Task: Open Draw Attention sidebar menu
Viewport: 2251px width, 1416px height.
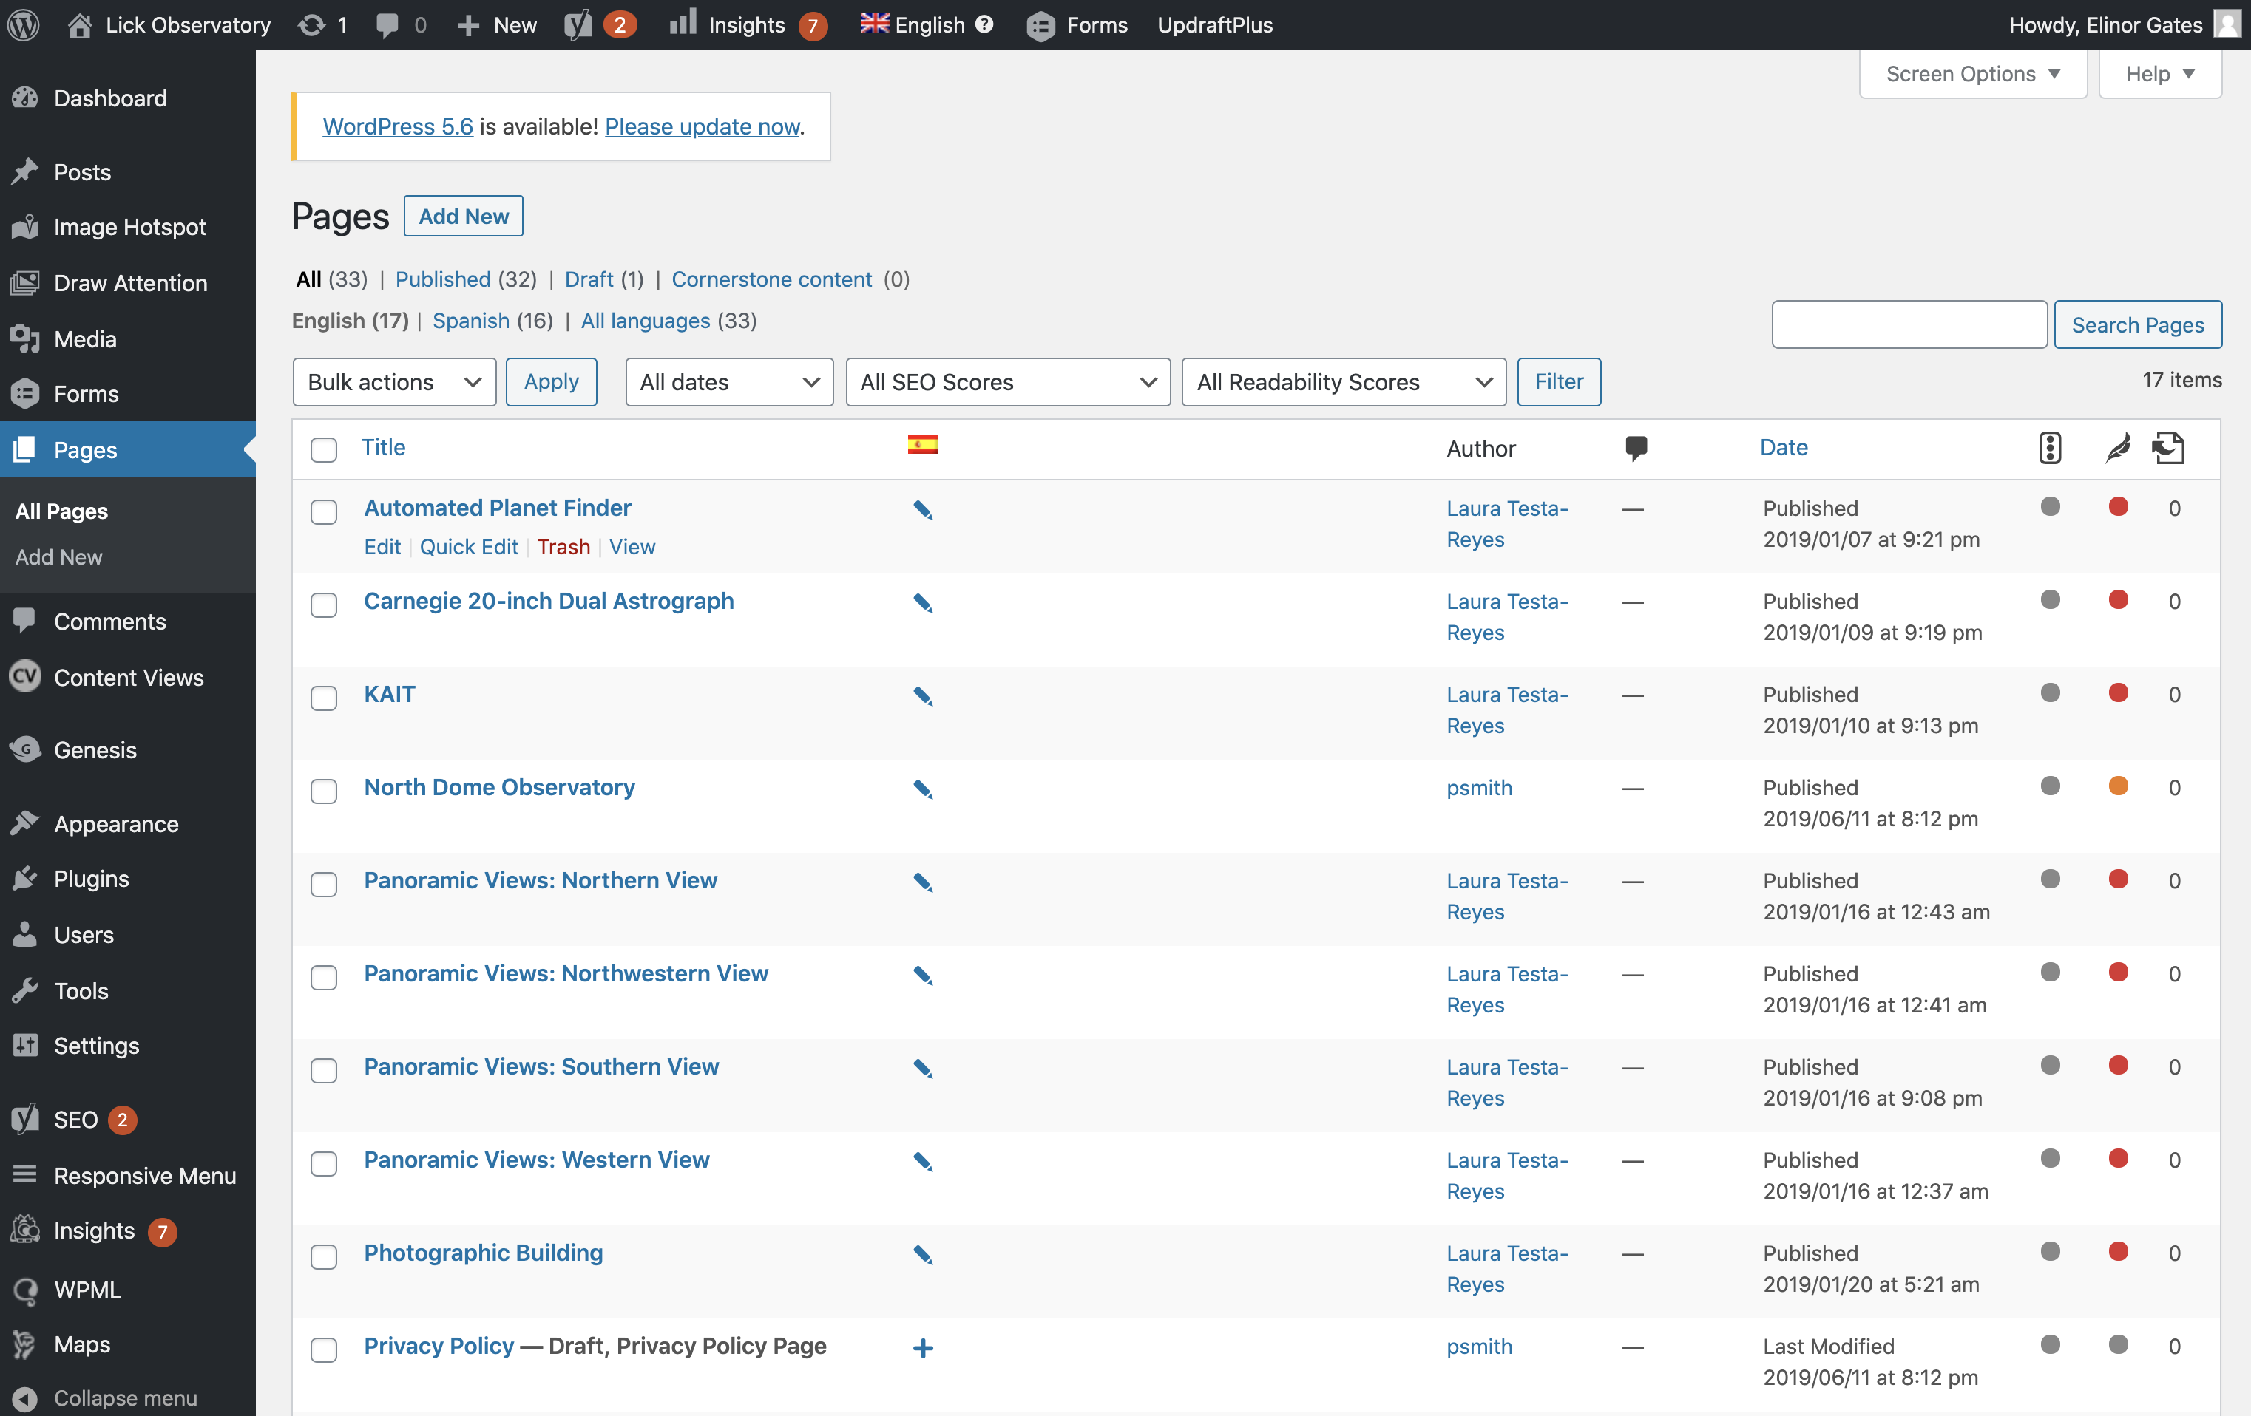Action: click(130, 283)
